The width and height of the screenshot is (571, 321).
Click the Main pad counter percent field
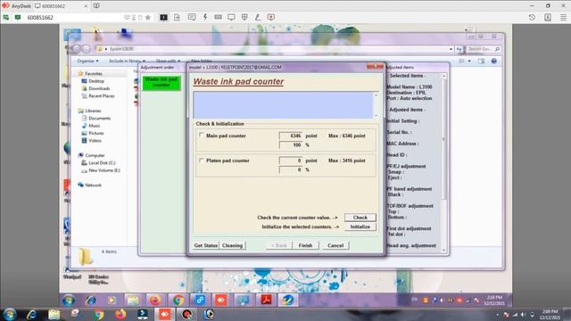tap(291, 144)
